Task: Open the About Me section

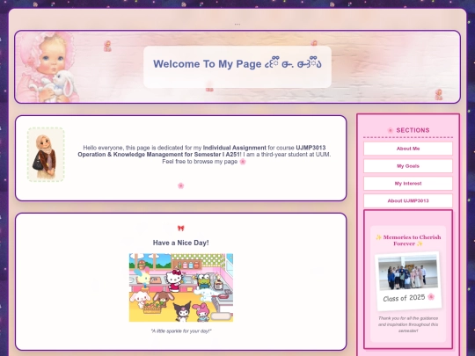Action: [408, 149]
